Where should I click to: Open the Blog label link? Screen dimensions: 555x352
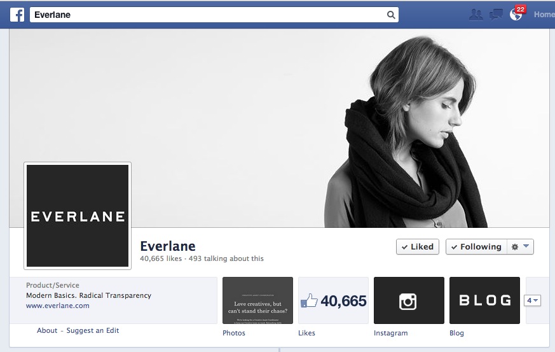click(x=456, y=333)
